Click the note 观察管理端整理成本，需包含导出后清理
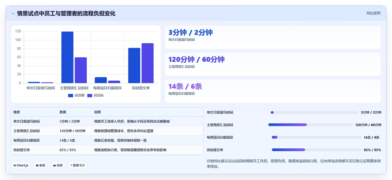Viewport: 392px width, 180px height. point(124,131)
